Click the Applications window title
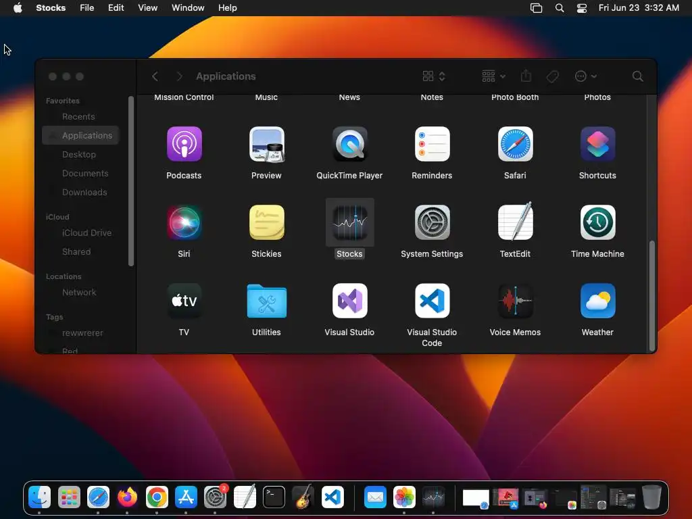This screenshot has width=692, height=519. (226, 76)
